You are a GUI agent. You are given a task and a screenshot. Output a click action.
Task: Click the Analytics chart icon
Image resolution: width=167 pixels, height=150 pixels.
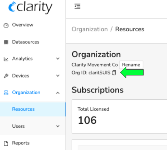pos(6,59)
